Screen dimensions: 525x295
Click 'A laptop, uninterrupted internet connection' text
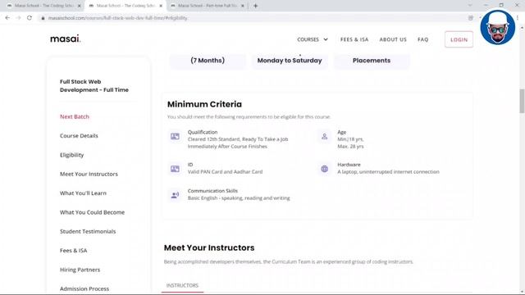(388, 171)
